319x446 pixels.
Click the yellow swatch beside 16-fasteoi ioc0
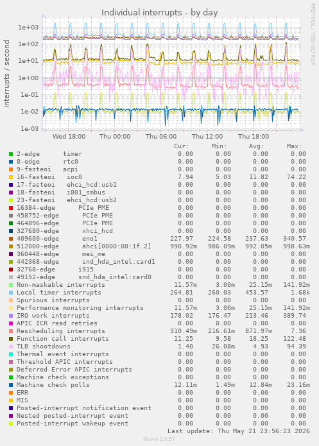pyautogui.click(x=11, y=177)
